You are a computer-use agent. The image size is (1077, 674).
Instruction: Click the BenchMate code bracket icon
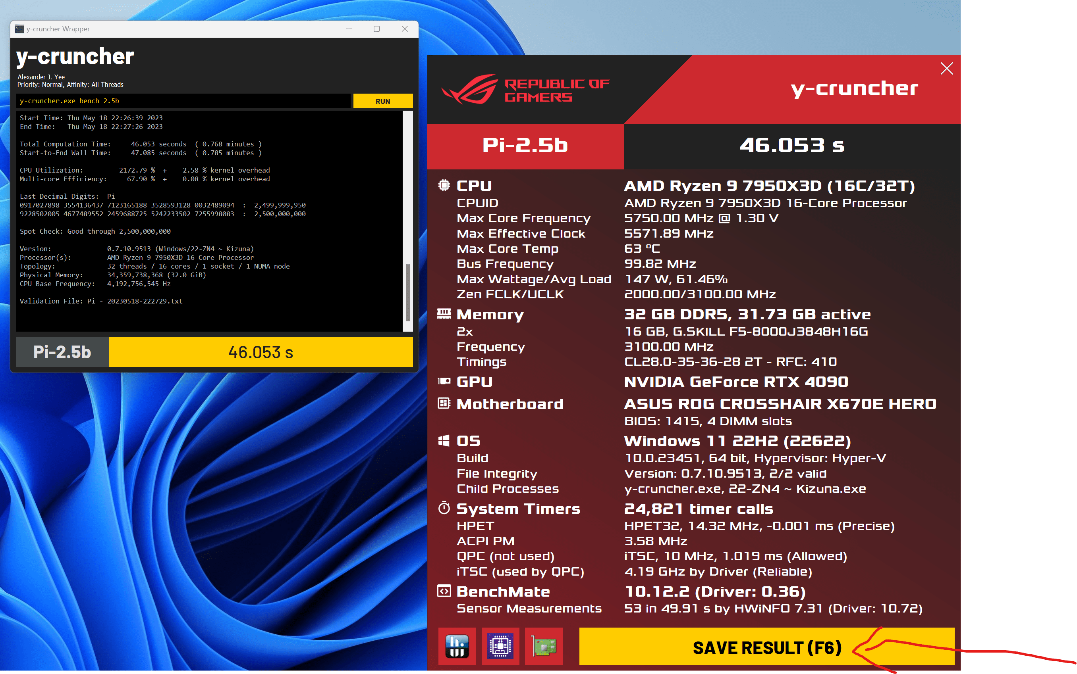(x=444, y=591)
